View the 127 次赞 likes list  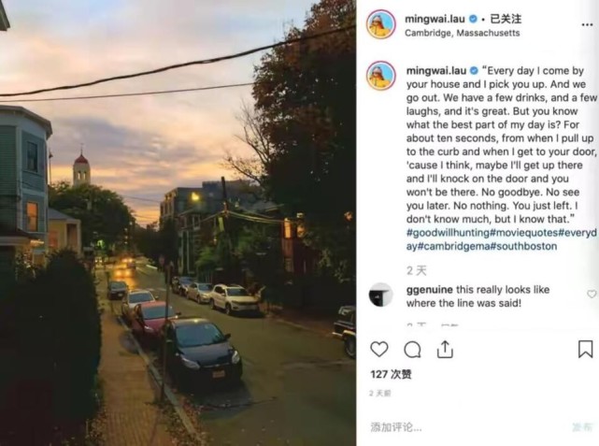[x=391, y=374]
